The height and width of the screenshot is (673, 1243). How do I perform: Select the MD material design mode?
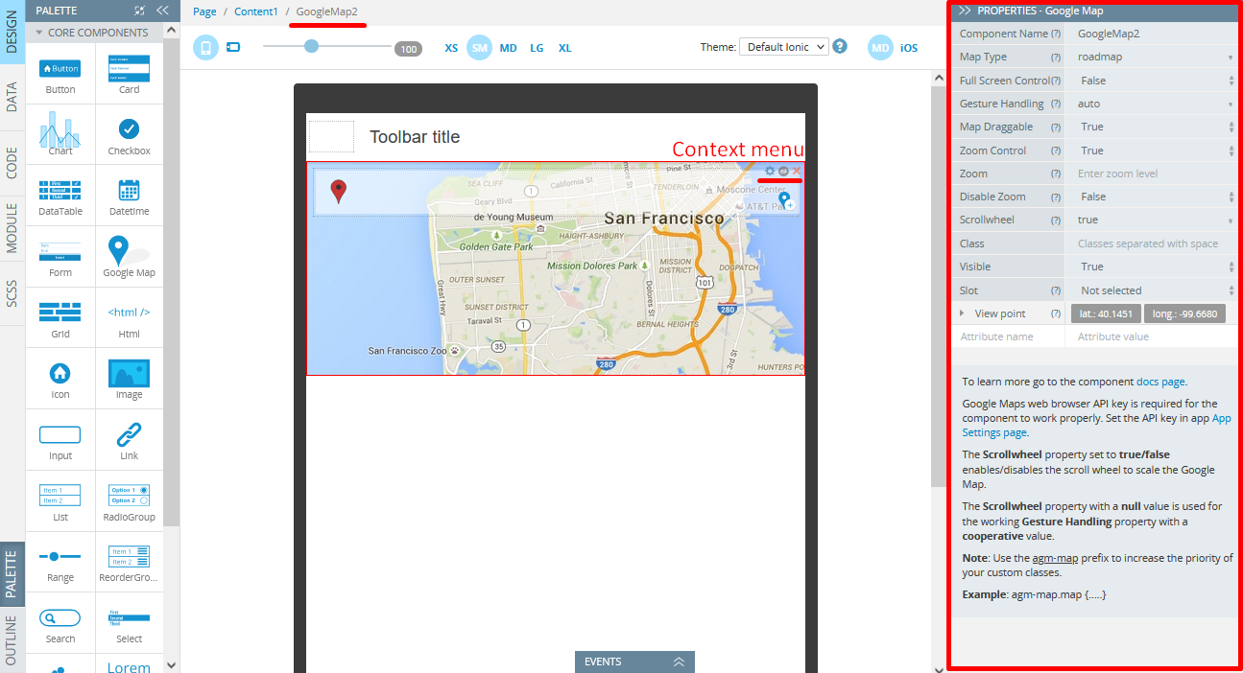pos(881,48)
